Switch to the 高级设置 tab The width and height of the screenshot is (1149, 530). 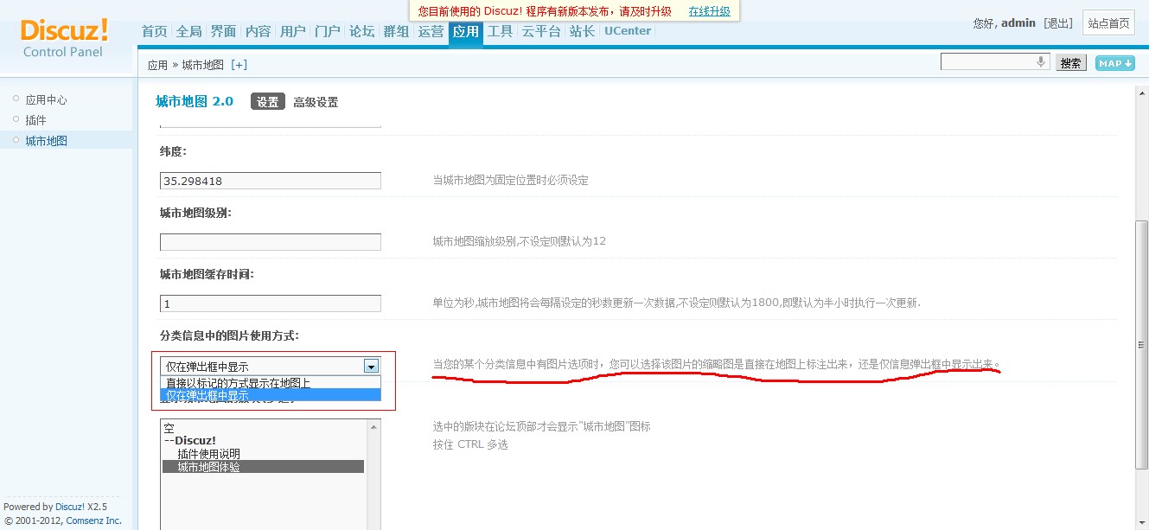coord(316,102)
